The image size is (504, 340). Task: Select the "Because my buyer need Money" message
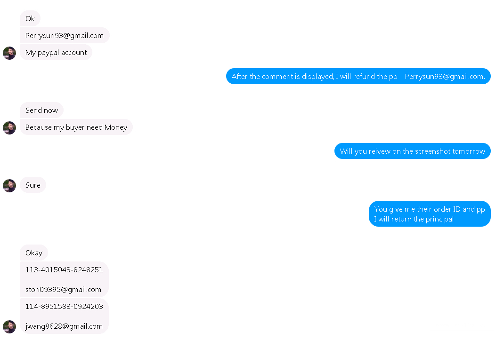(76, 127)
